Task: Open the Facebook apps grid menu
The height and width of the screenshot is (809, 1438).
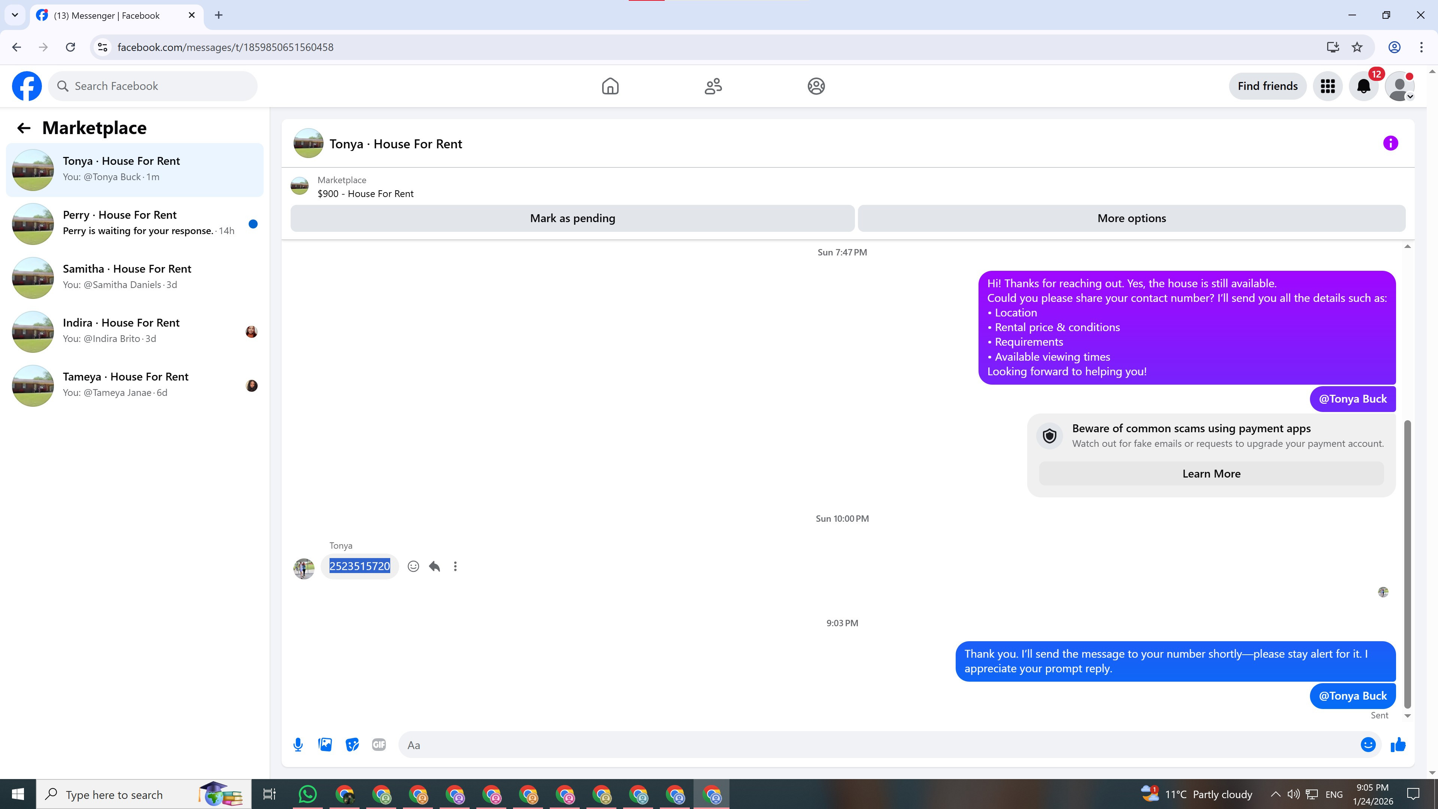Action: pos(1328,86)
